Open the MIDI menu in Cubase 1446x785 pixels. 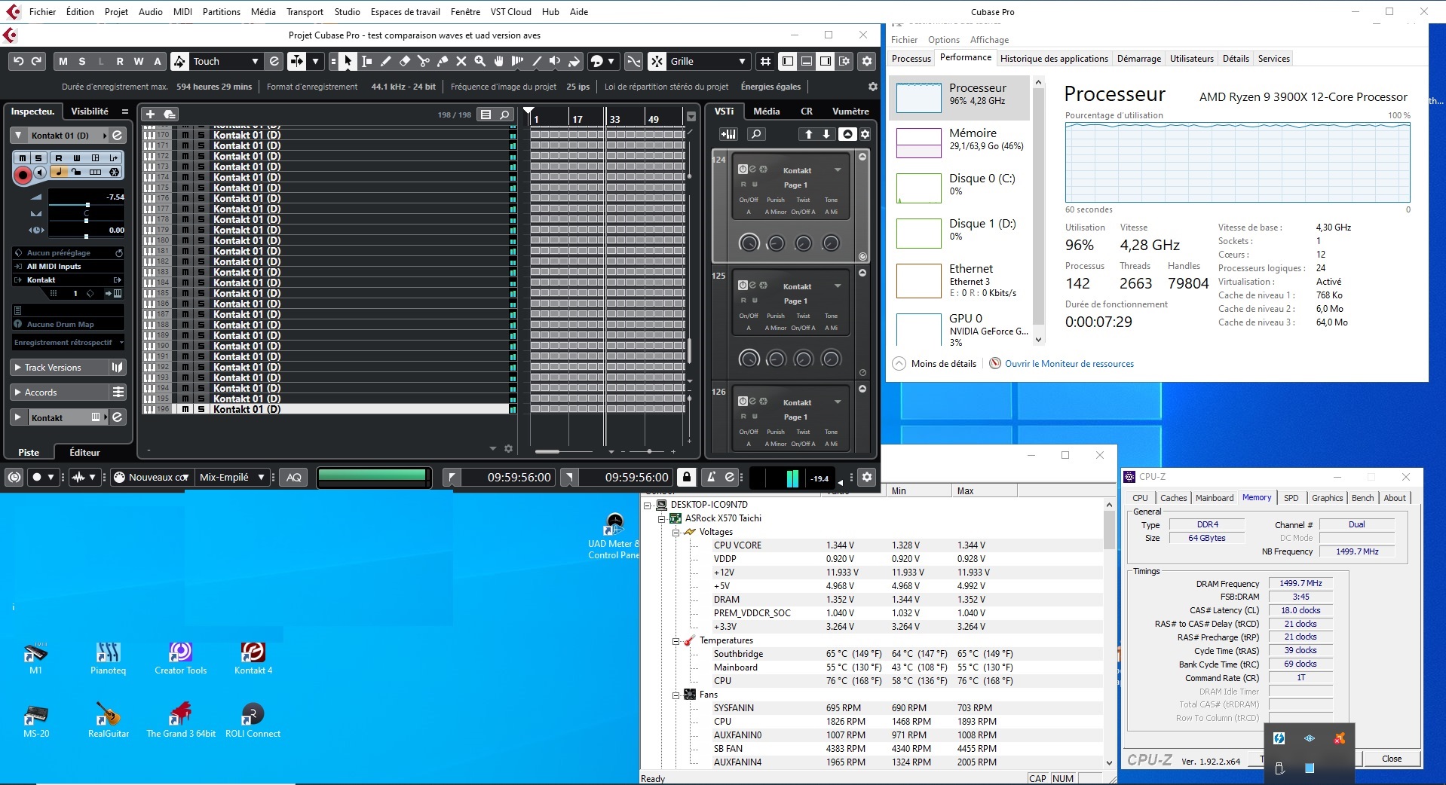click(x=182, y=11)
